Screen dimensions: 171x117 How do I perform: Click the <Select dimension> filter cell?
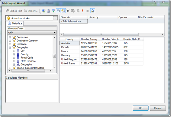coord(73,21)
